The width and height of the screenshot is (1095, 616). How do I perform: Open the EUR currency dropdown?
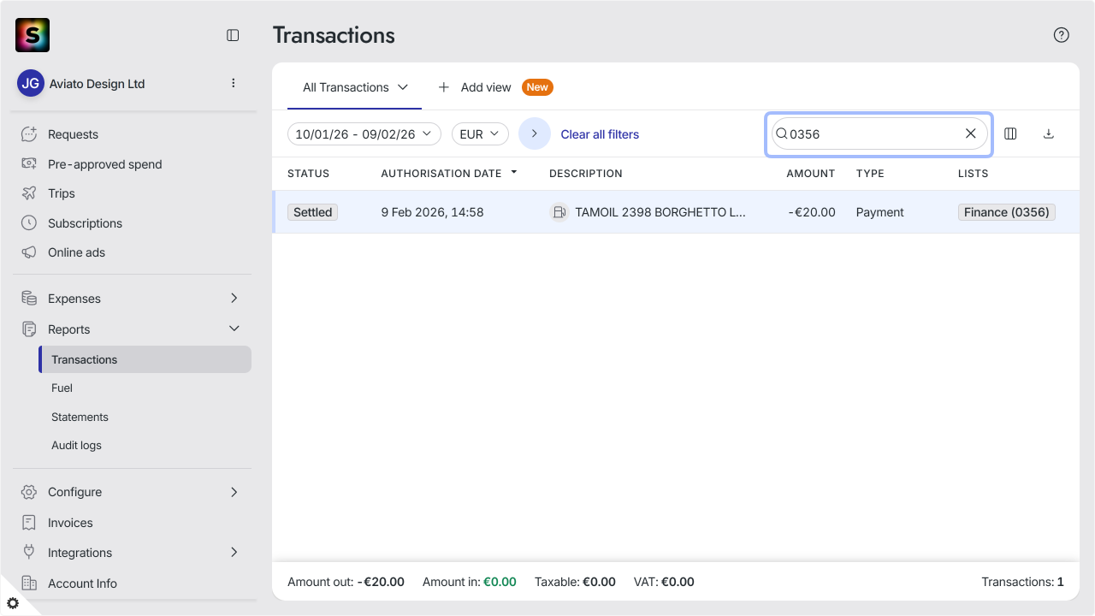480,134
